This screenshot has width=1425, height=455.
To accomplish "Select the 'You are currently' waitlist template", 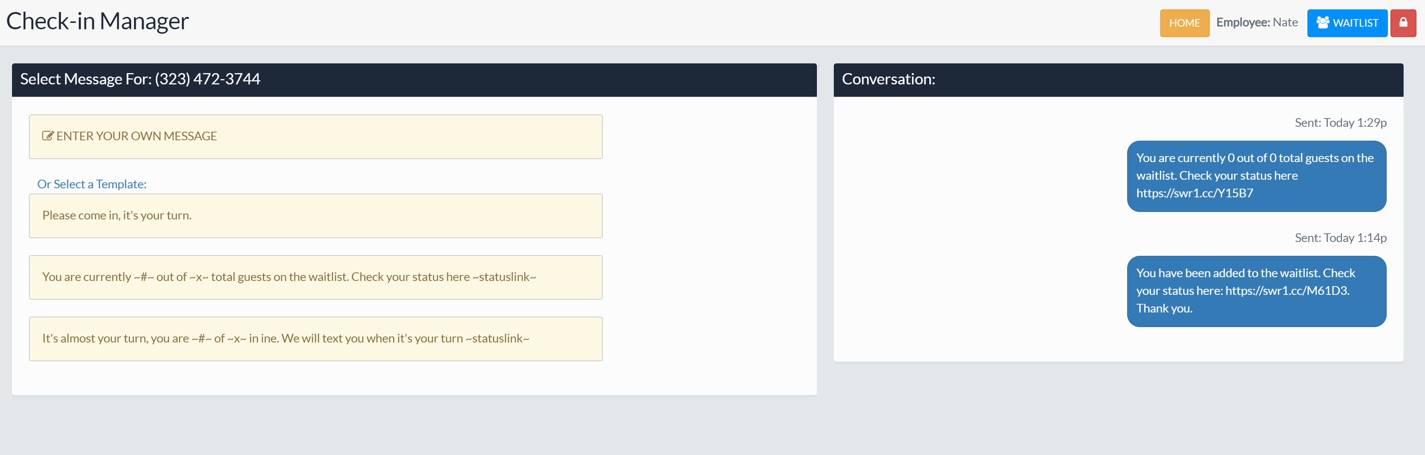I will click(315, 277).
